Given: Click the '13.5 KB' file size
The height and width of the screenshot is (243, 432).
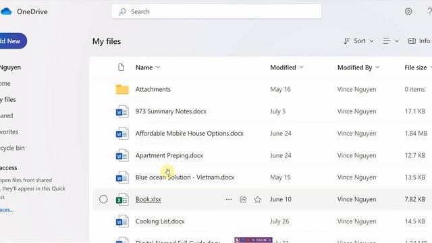Looking at the screenshot, I should (x=414, y=177).
